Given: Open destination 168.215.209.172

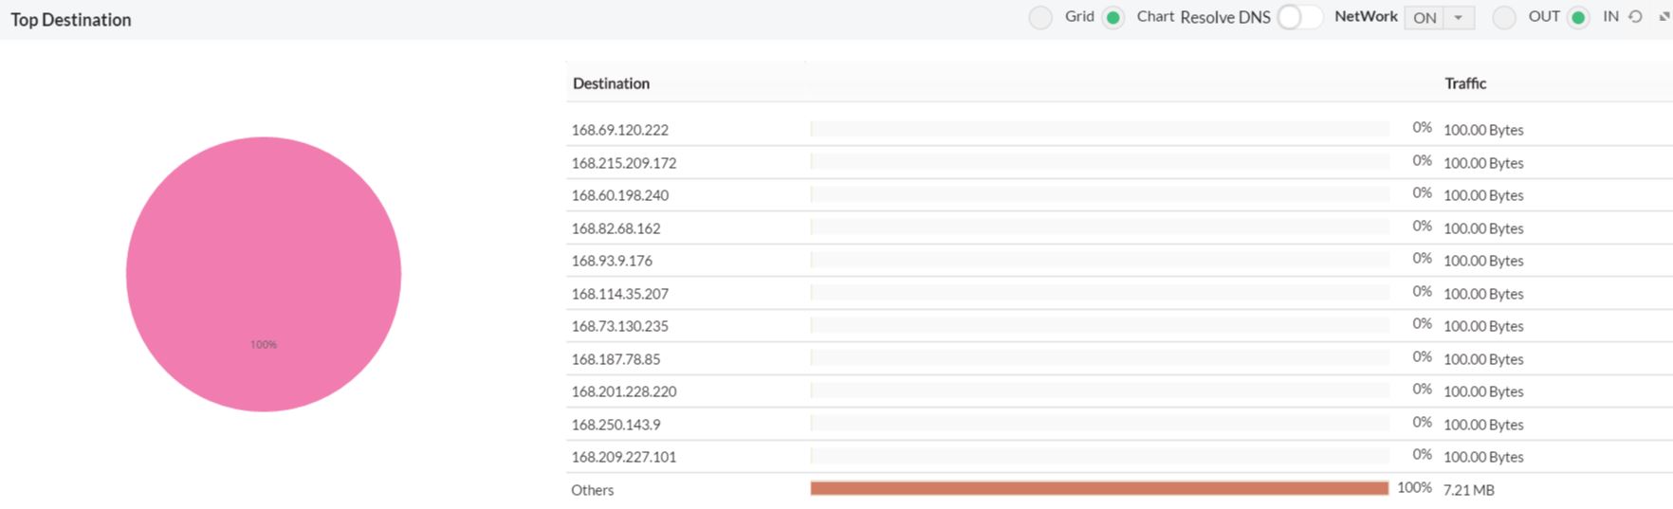Looking at the screenshot, I should 624,163.
